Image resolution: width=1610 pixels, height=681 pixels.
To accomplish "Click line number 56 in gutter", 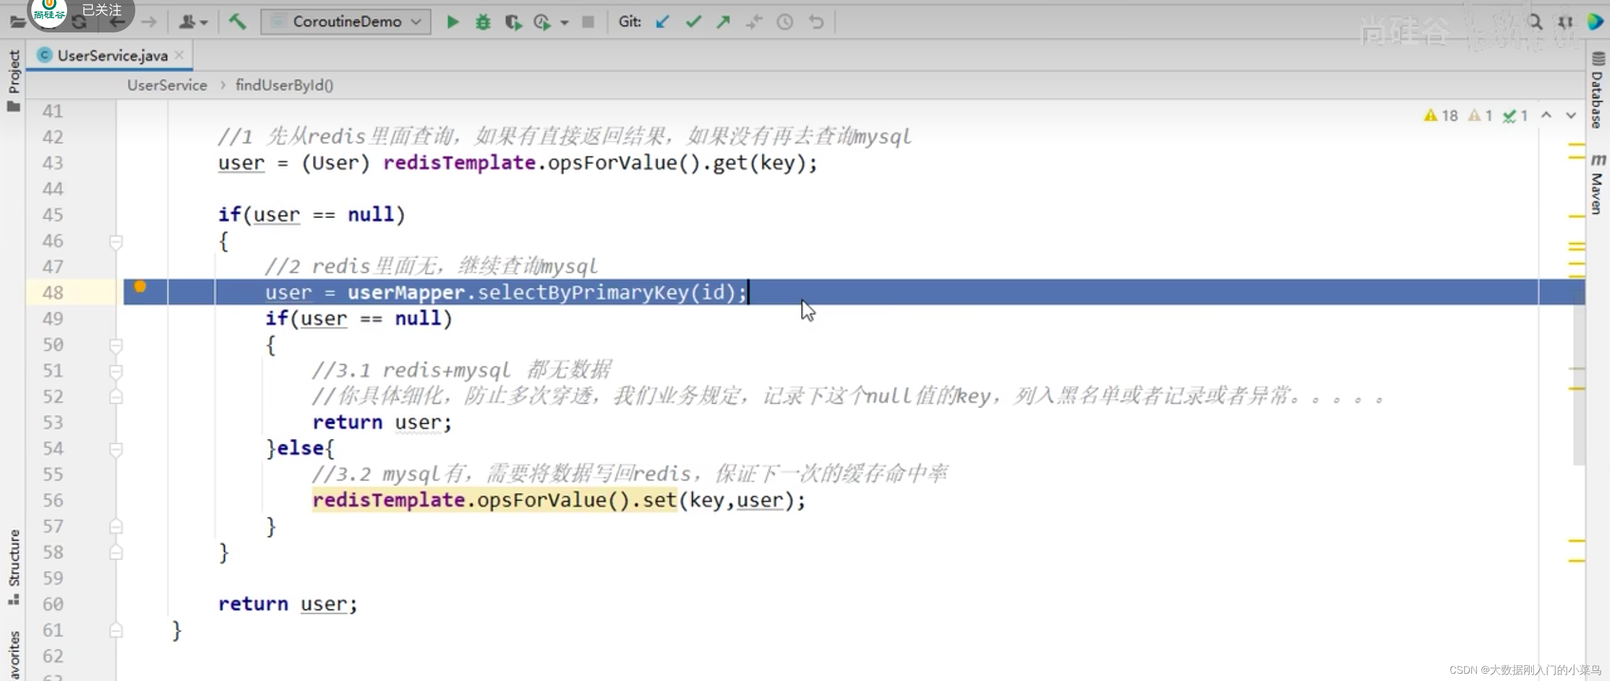I will [53, 500].
